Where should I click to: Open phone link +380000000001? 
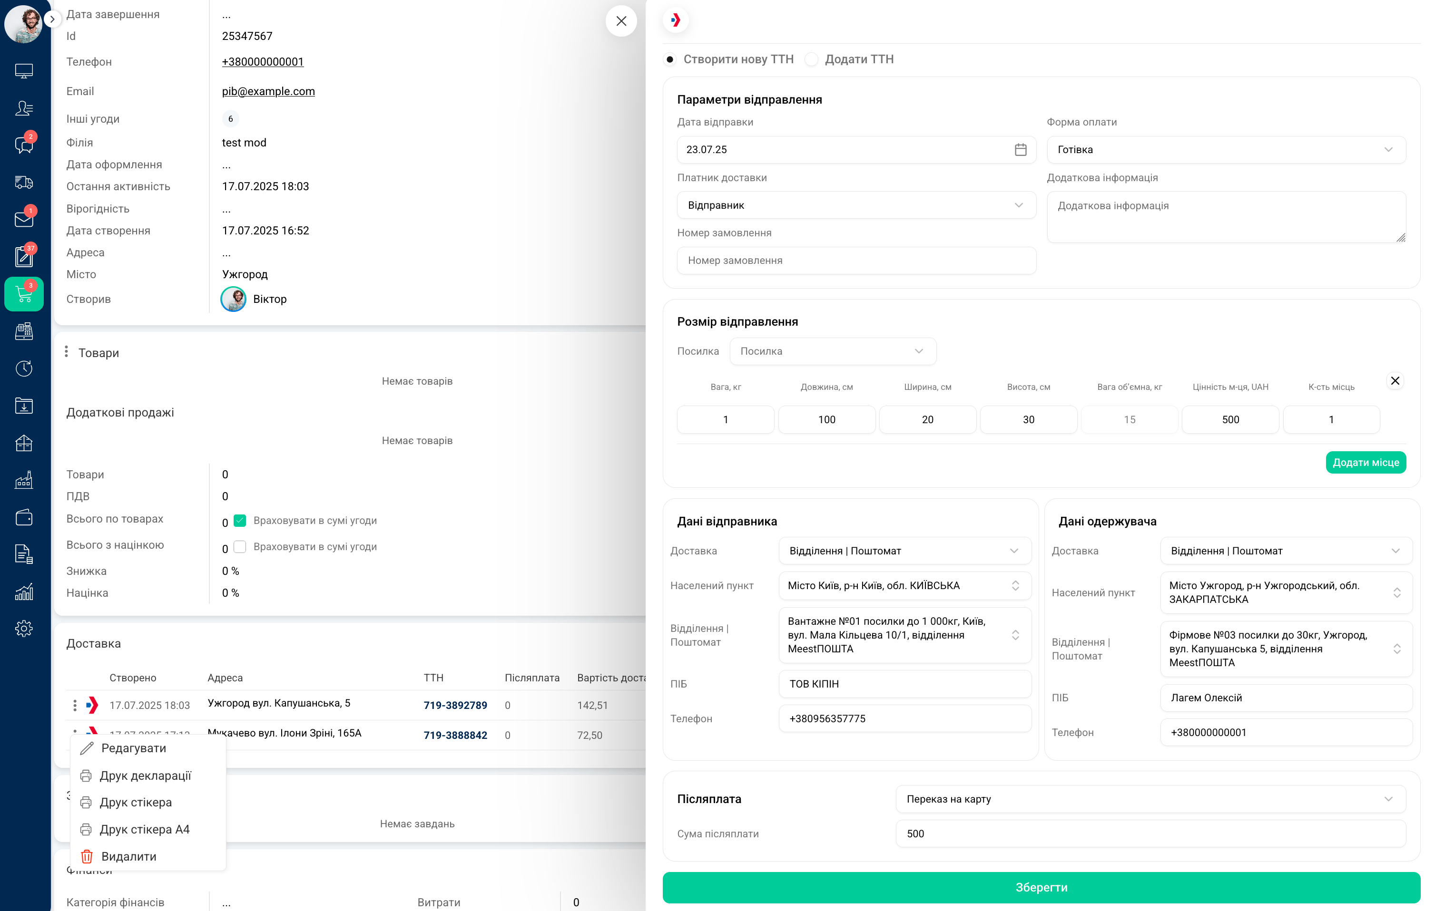click(x=262, y=62)
